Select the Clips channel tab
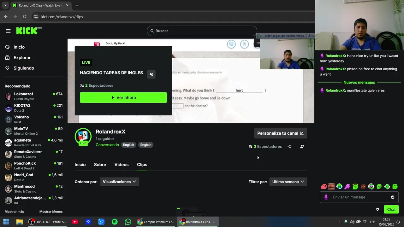This screenshot has width=404, height=227. point(142,165)
